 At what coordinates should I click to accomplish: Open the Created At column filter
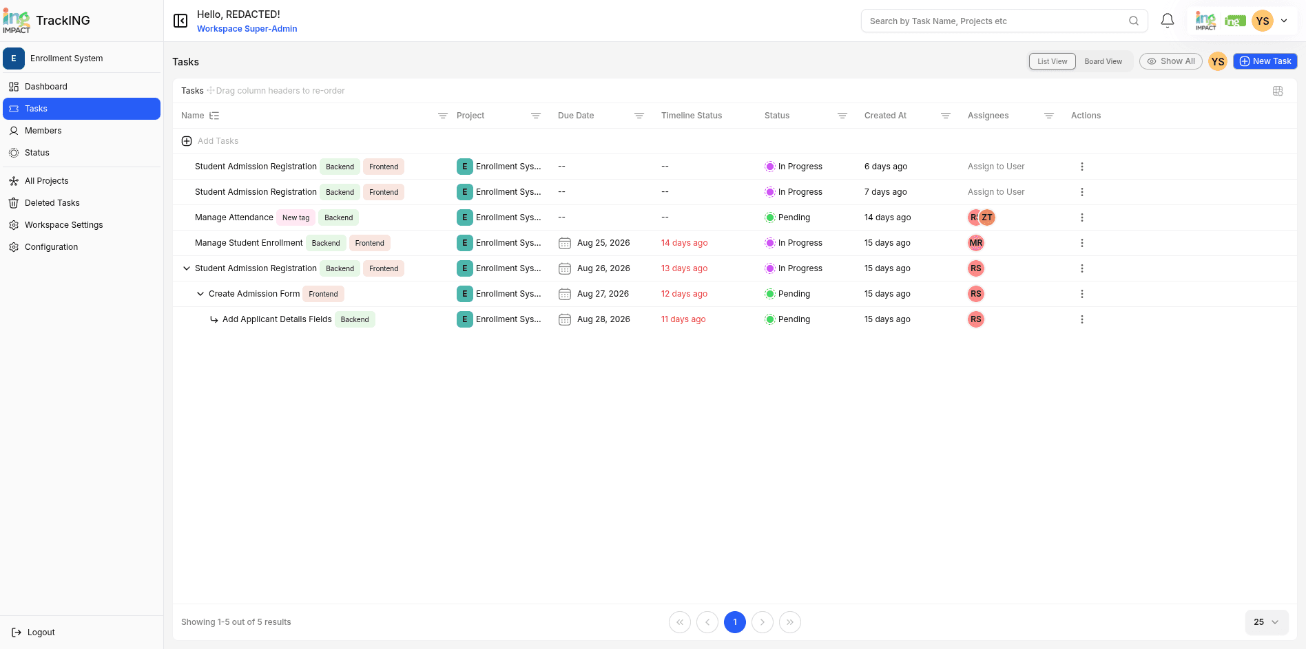[946, 116]
